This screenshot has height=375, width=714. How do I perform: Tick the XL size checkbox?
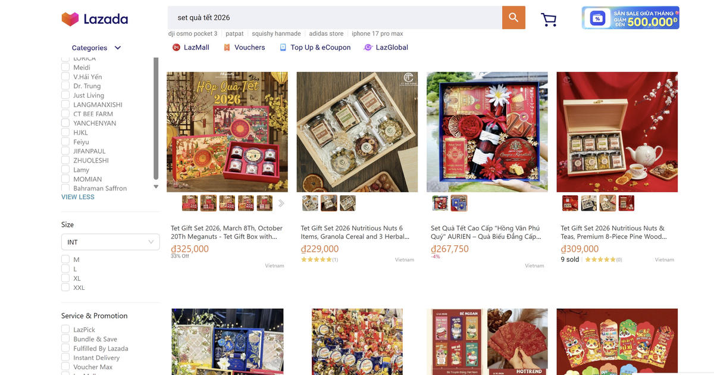65,278
